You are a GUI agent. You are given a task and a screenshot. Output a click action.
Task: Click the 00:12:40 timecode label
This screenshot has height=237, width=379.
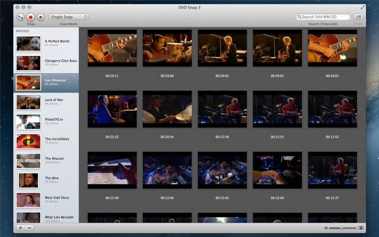coord(277,198)
